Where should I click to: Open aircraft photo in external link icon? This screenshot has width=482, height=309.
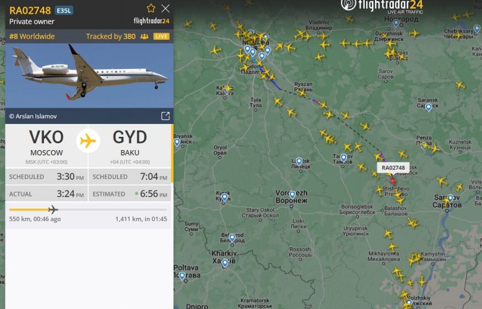point(165,116)
